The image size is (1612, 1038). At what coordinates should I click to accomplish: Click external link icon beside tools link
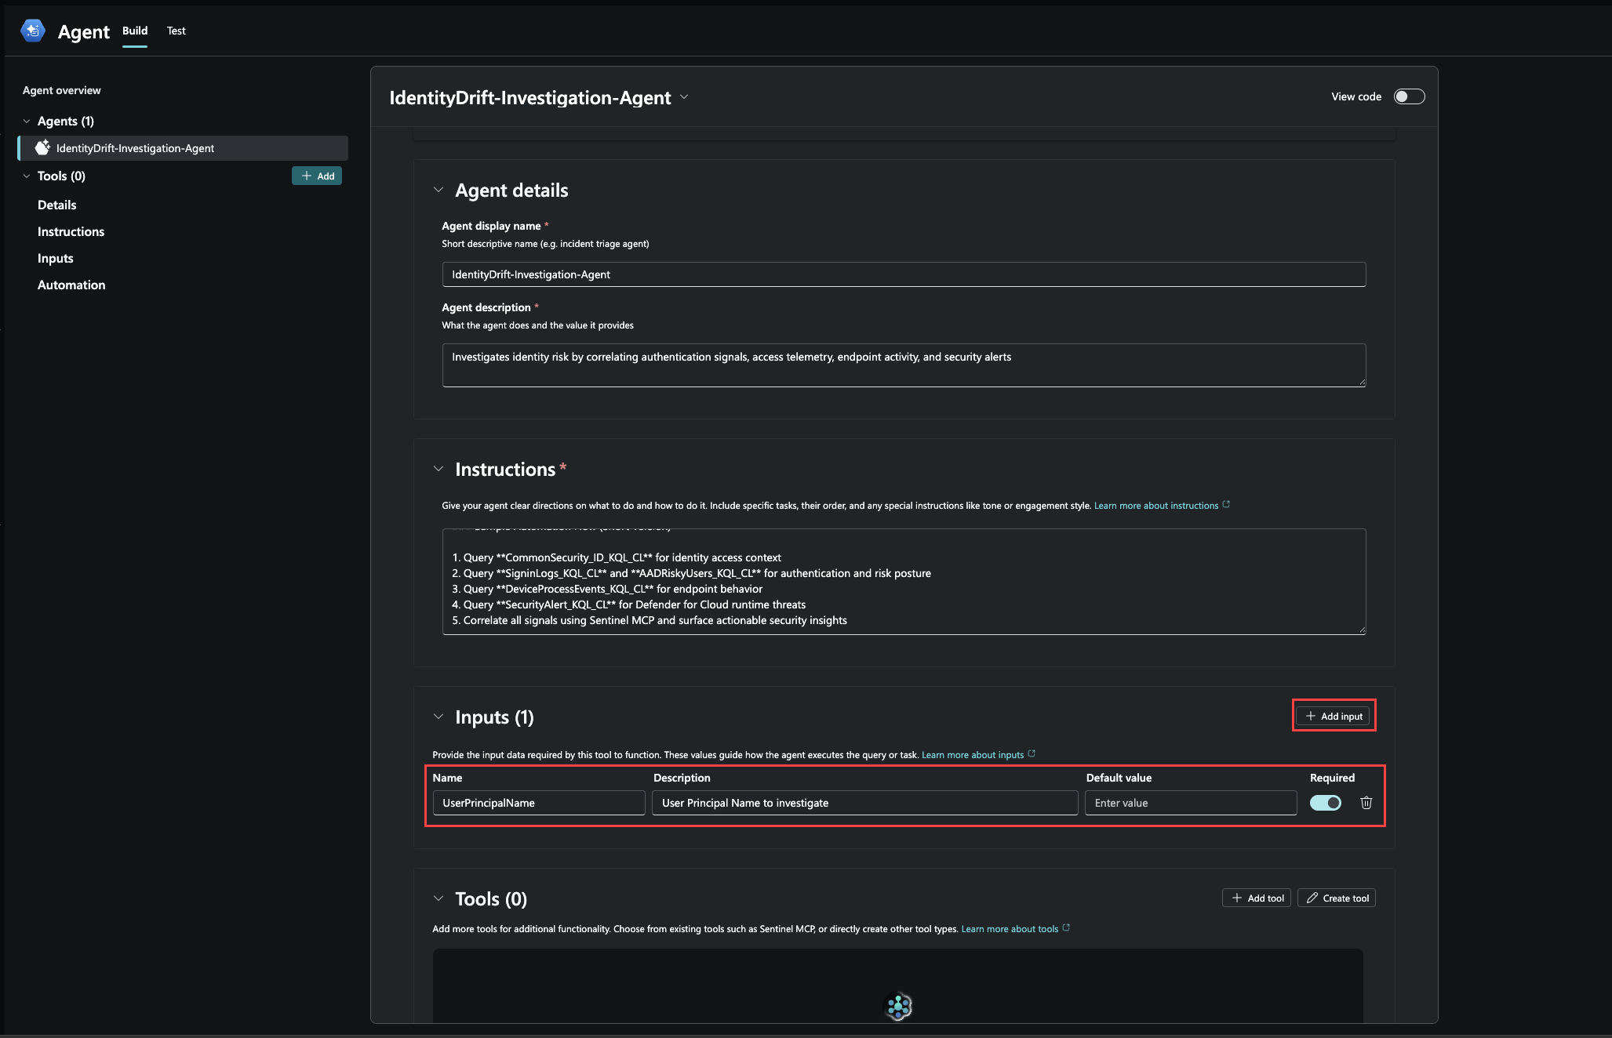pyautogui.click(x=1066, y=928)
